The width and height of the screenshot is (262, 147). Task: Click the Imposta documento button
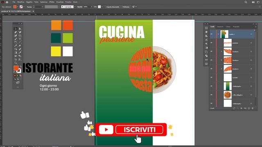[113, 7]
